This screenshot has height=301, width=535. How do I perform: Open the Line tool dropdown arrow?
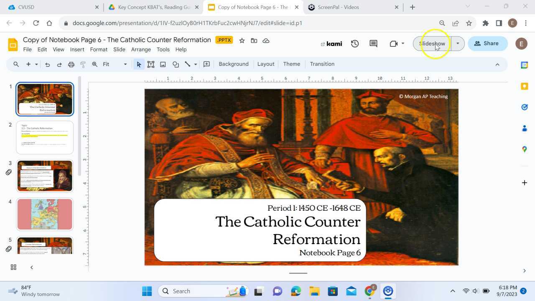195,64
